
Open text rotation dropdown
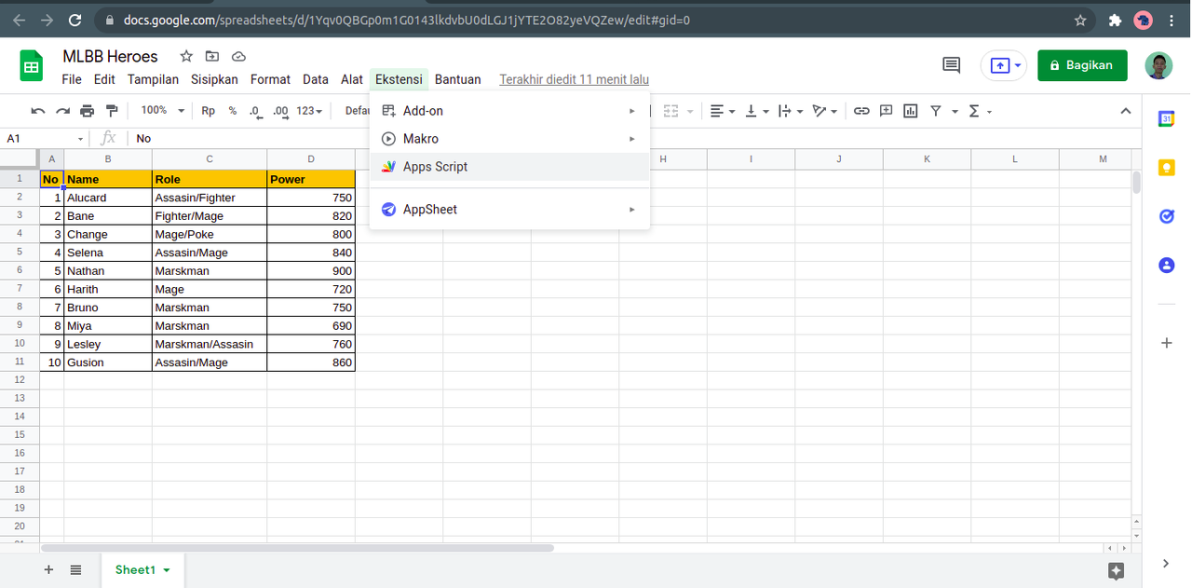[824, 111]
